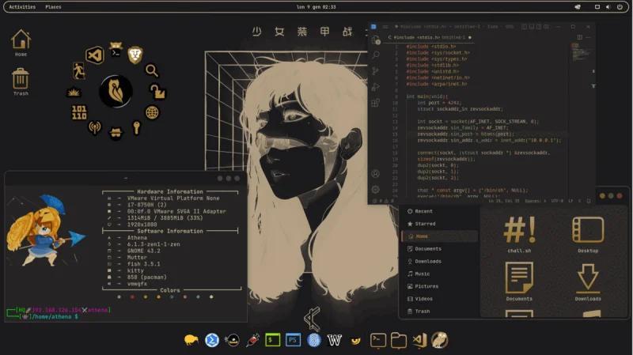The width and height of the screenshot is (633, 355).
Task: Click the hat-and-glasses icon in the radial menu
Action: (x=116, y=133)
